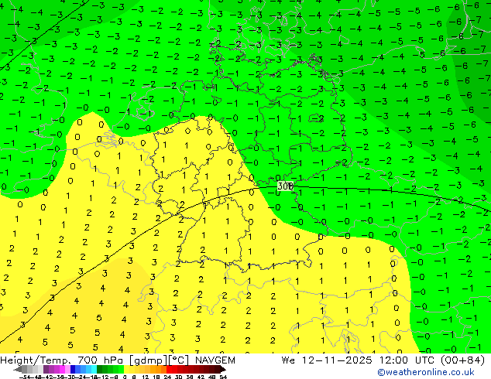Click the 308 contour line label
This screenshot has height=379, width=491.
(285, 186)
